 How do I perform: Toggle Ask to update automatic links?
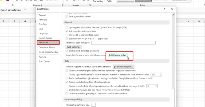click(x=67, y=31)
